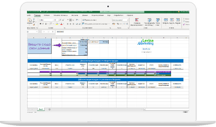Open Cell Styles (Стили ячеек)
Screen dimensions: 216x127
[158, 22]
